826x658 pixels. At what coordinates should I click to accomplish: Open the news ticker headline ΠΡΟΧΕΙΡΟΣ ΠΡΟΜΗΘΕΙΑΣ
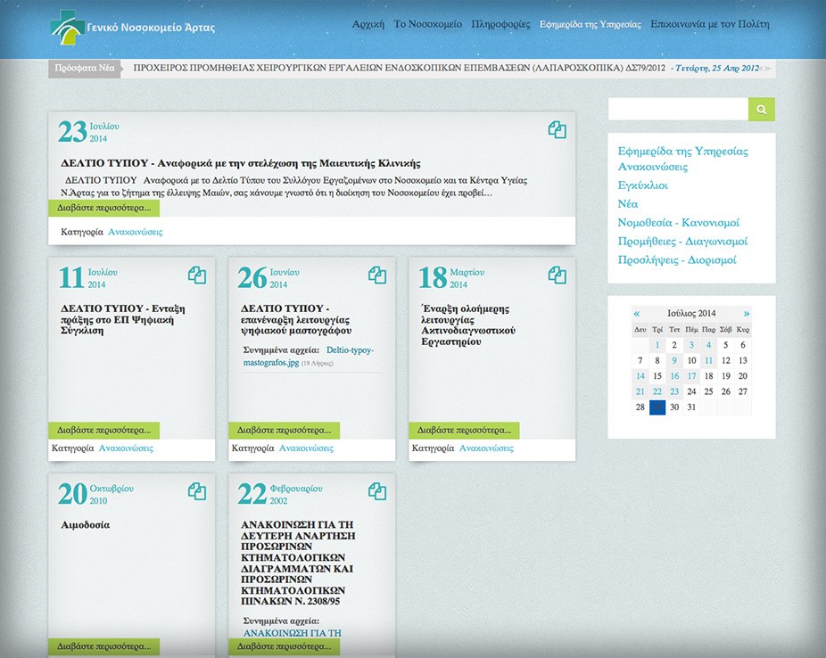coord(400,68)
